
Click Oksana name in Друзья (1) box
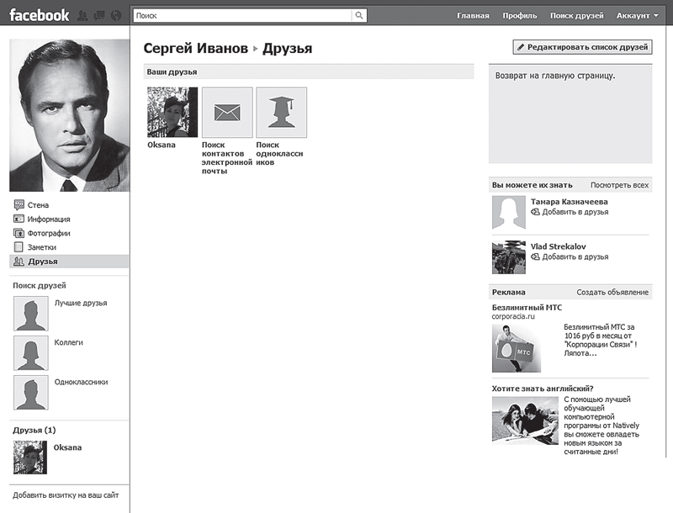point(67,447)
